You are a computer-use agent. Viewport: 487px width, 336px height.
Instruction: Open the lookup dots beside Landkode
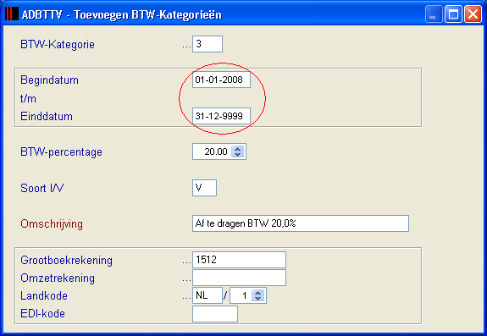[186, 298]
